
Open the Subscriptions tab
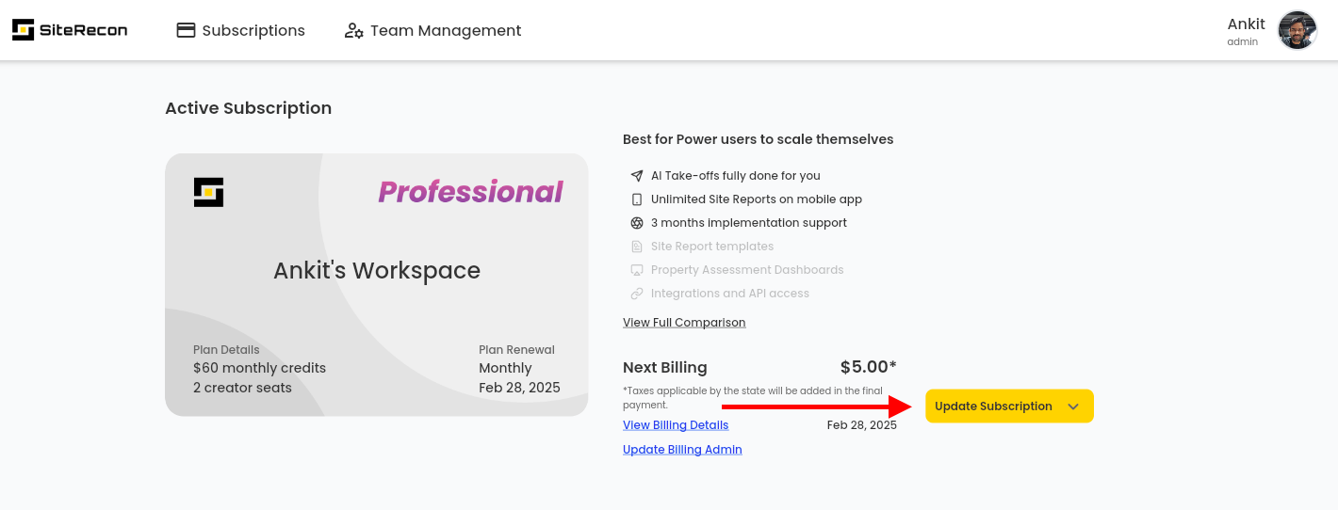(x=241, y=30)
